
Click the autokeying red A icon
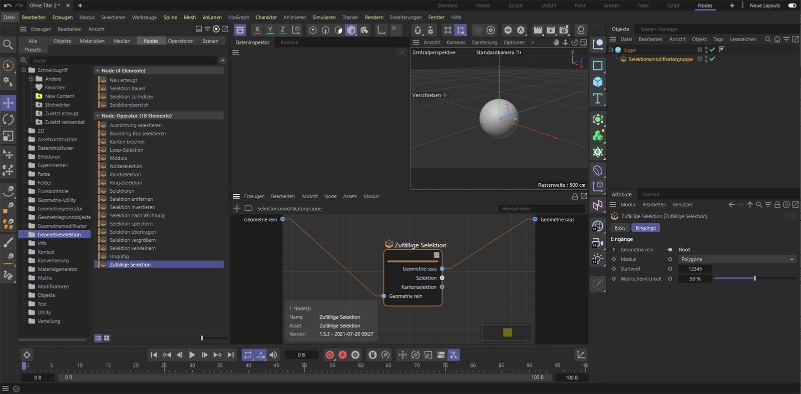[342, 355]
